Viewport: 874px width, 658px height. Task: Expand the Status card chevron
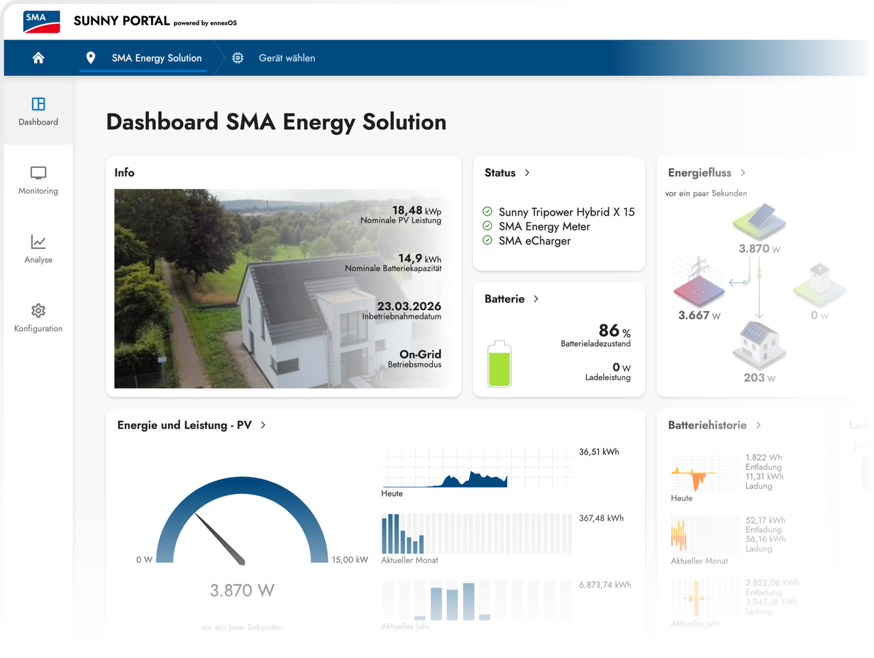527,173
